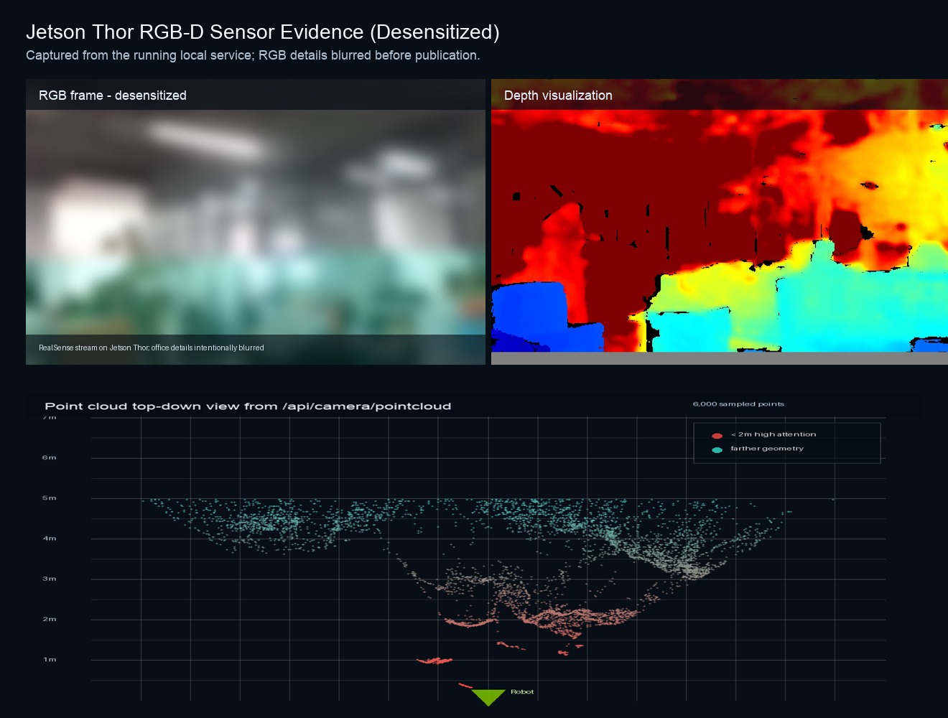Click the '3m' axis label
This screenshot has width=948, height=718.
[49, 579]
